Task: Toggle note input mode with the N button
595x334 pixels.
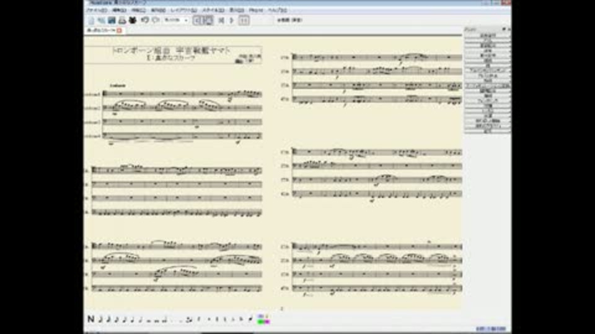Action: [x=90, y=319]
